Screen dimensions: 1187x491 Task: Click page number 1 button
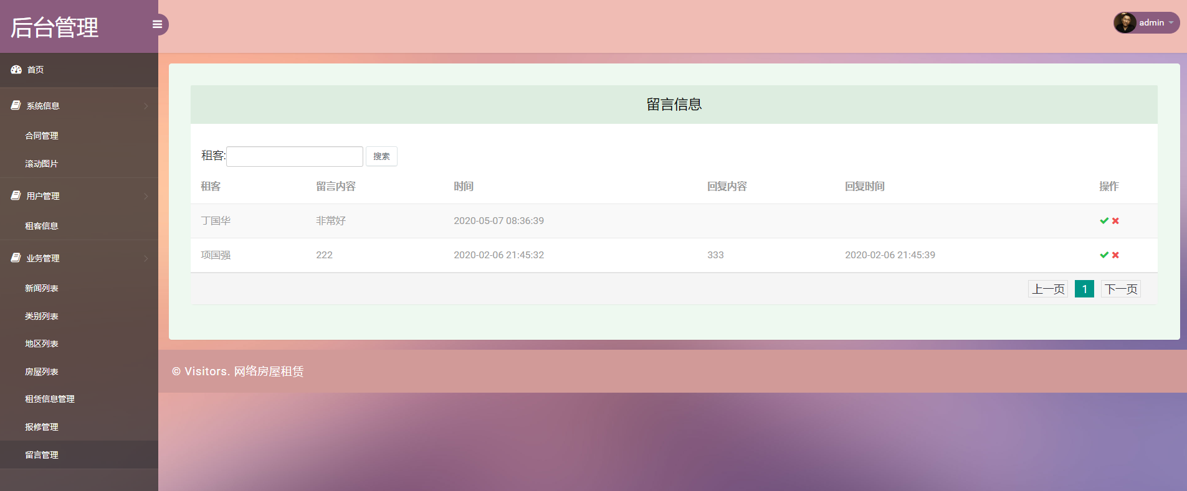[x=1084, y=289]
